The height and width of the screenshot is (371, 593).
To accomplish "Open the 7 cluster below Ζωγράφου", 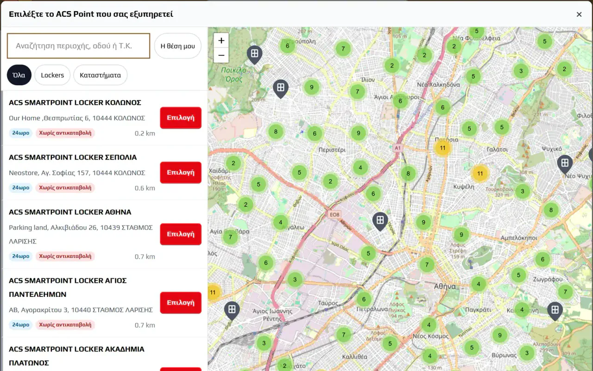I will 565,292.
